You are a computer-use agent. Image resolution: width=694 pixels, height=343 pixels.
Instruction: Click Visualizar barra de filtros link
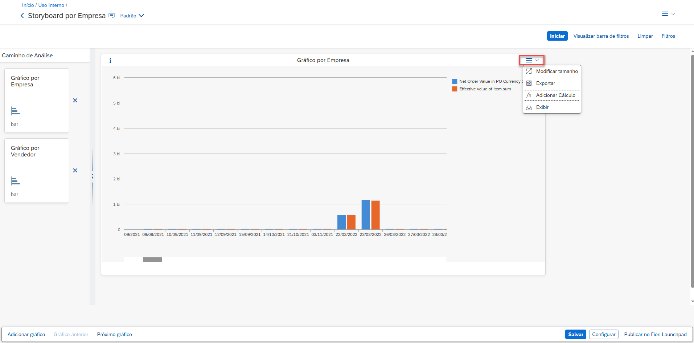point(601,36)
